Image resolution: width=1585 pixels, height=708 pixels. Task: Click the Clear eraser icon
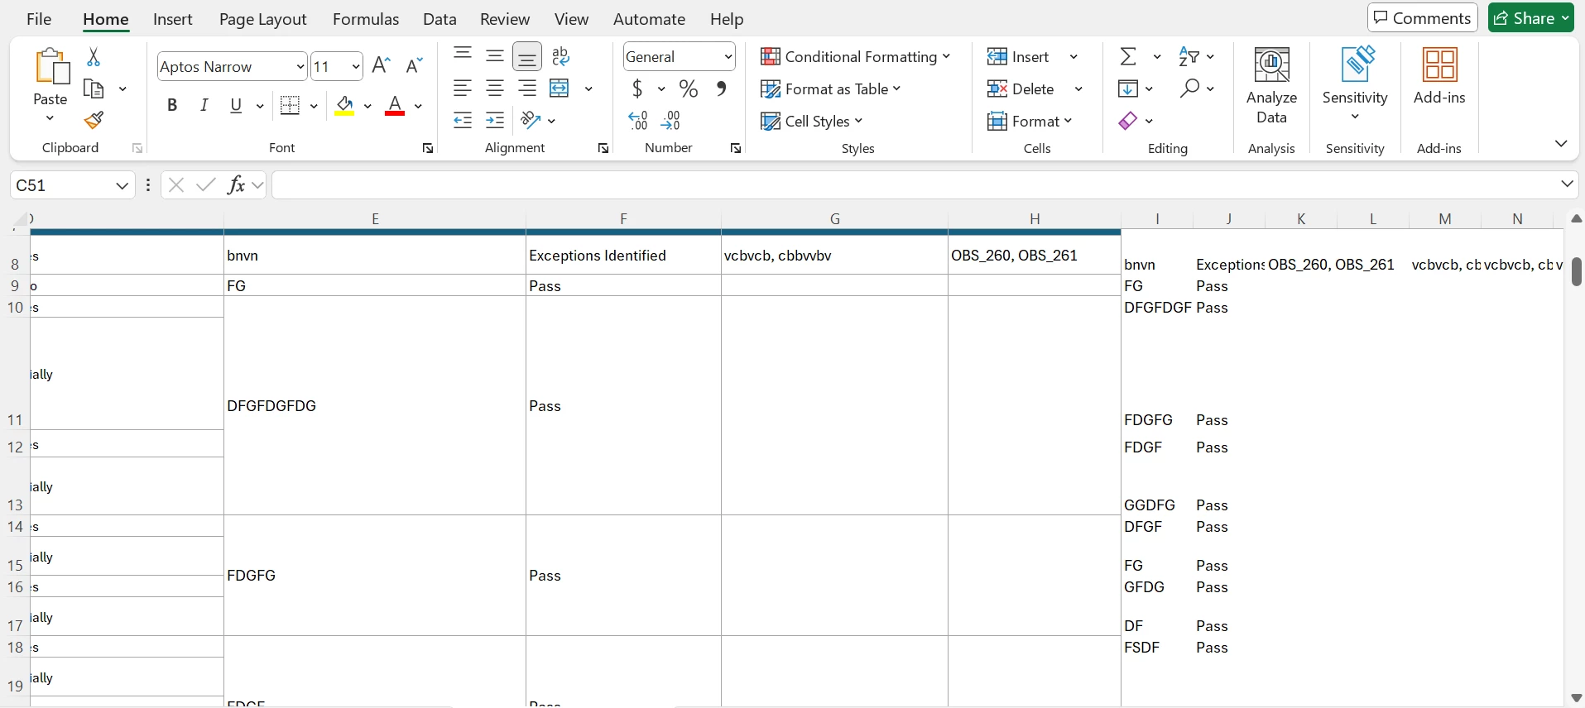(1127, 121)
